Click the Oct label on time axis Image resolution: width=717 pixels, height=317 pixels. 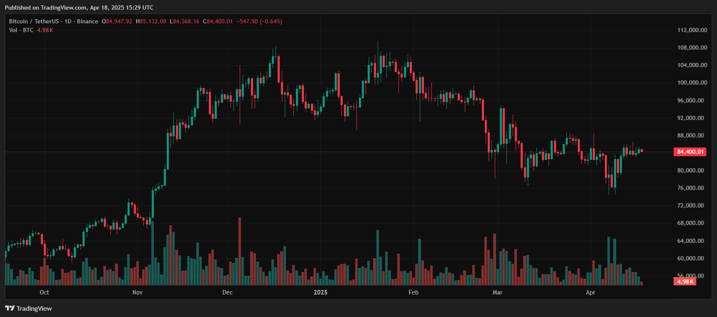pyautogui.click(x=44, y=292)
